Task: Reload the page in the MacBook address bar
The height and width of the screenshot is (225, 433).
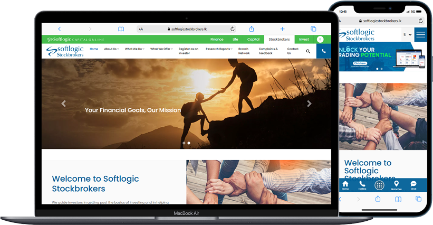Action: [232, 29]
